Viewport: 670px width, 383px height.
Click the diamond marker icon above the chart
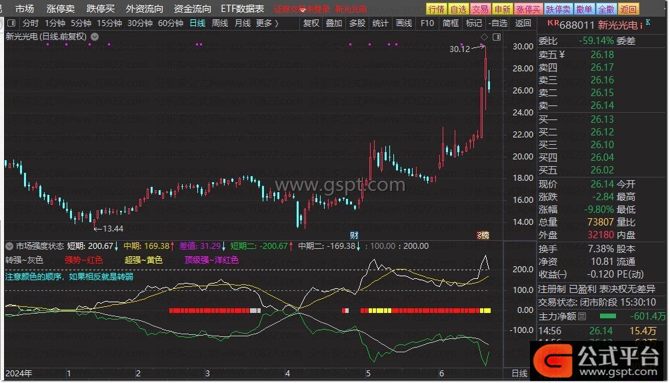(484, 37)
